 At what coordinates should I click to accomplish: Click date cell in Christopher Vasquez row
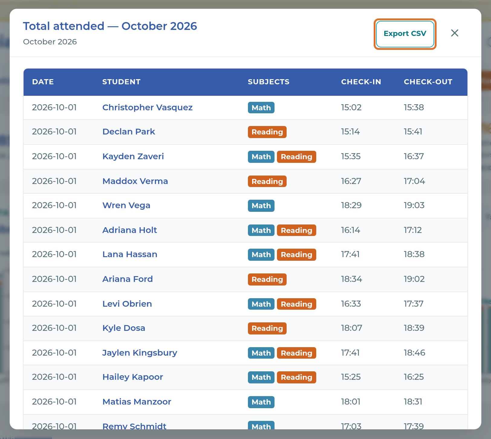coord(54,108)
